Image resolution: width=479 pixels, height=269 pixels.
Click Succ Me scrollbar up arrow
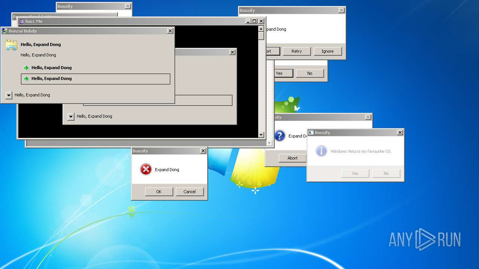tap(261, 28)
